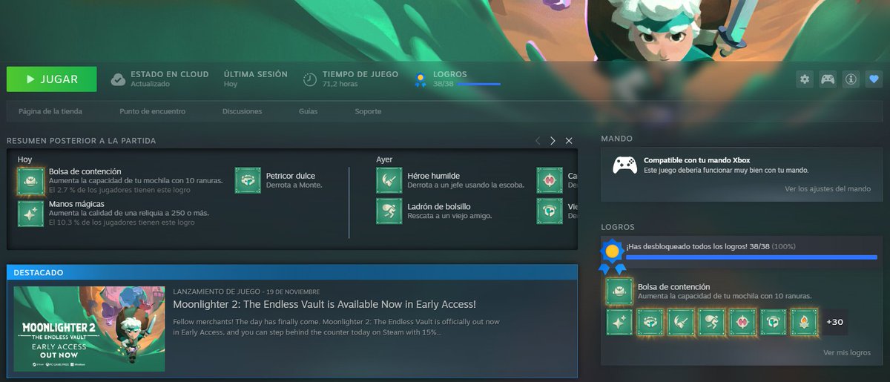Click Manos mágicas sparkle icon in summary
This screenshot has width=890, height=382.
coord(31,213)
